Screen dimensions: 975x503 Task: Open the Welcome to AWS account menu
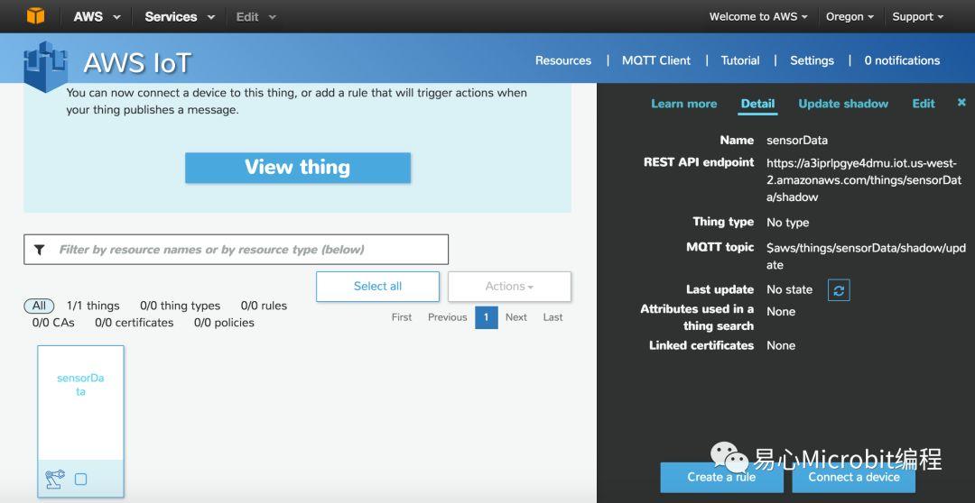point(758,17)
